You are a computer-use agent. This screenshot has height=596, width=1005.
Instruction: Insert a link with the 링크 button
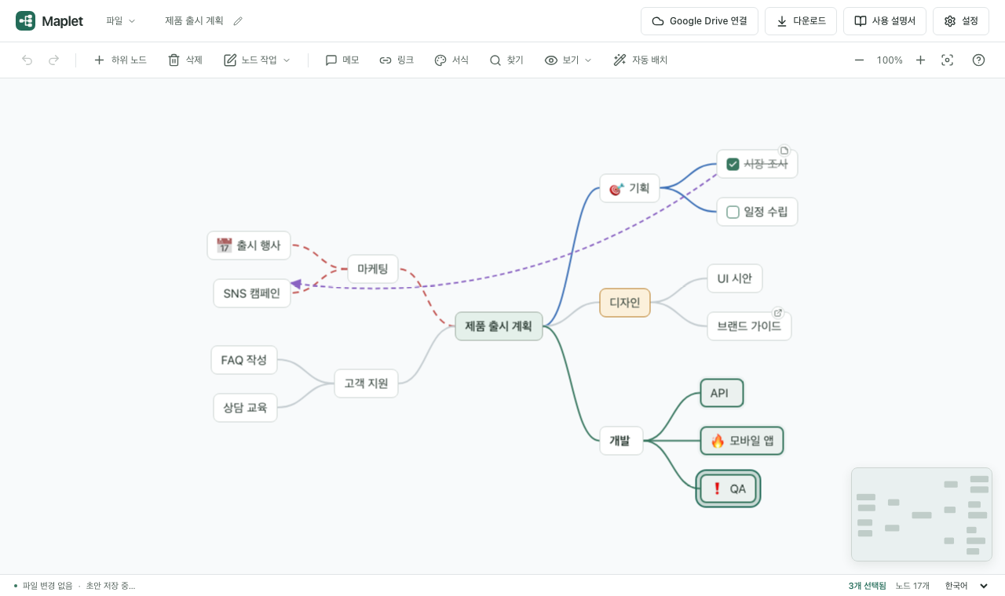click(397, 60)
